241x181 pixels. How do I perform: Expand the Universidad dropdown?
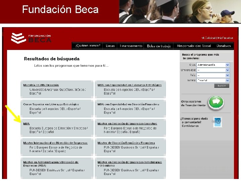pos(213,70)
